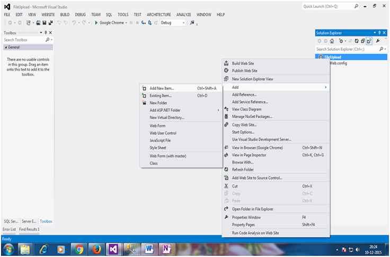Open the Pending Changes Filter dropdown arrow
Viewport: 390px width, 257px height.
coord(345,41)
